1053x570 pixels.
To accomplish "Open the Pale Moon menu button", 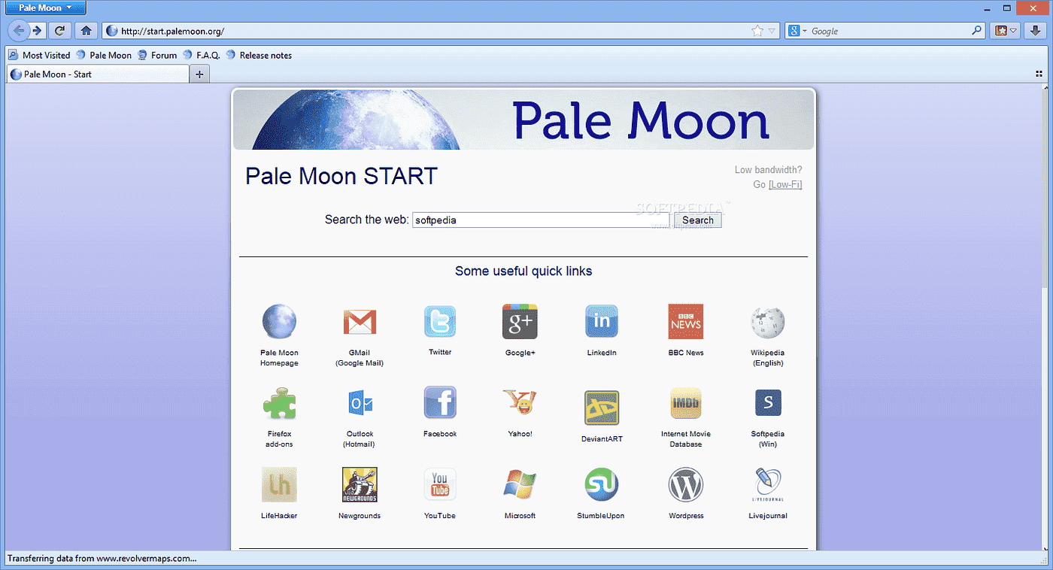I will (45, 8).
